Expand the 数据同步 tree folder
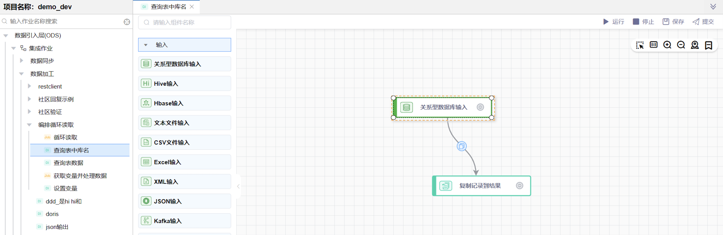The width and height of the screenshot is (723, 235). (22, 61)
